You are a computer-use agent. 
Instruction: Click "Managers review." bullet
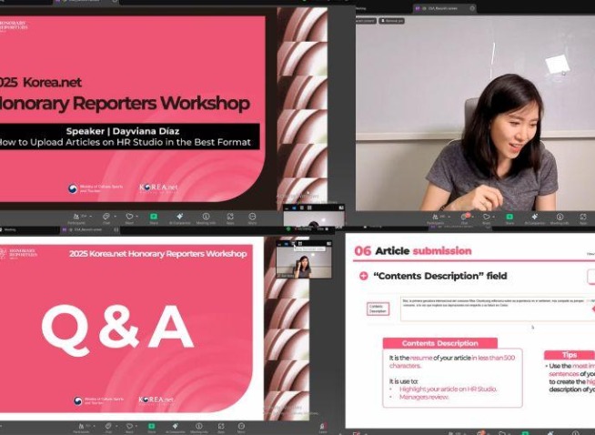click(424, 397)
